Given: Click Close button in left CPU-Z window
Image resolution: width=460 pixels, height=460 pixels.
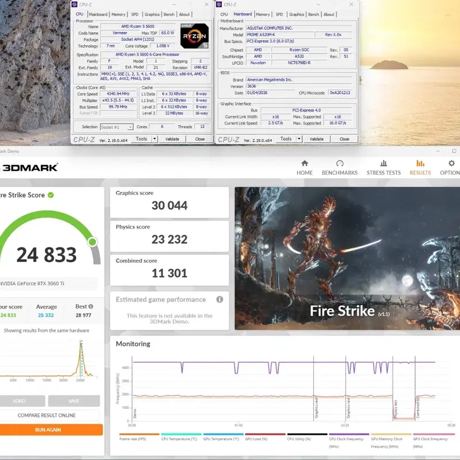Looking at the screenshot, I should click(x=200, y=139).
